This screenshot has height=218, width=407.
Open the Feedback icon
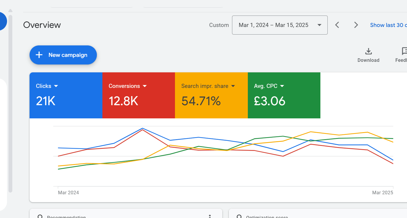[404, 52]
